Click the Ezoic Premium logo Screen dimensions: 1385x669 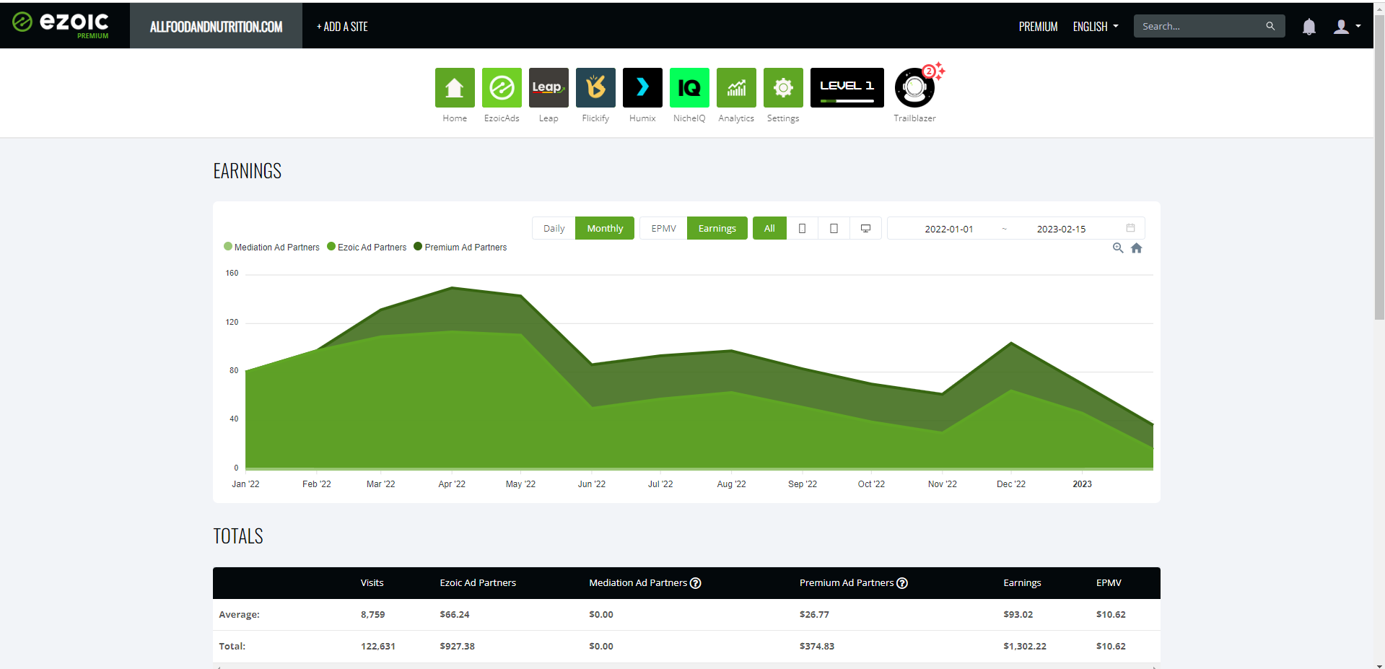61,25
